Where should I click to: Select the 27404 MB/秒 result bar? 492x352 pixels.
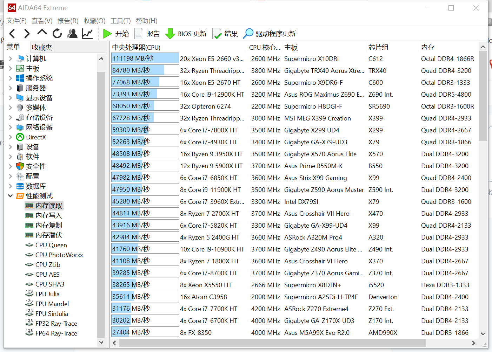click(145, 332)
